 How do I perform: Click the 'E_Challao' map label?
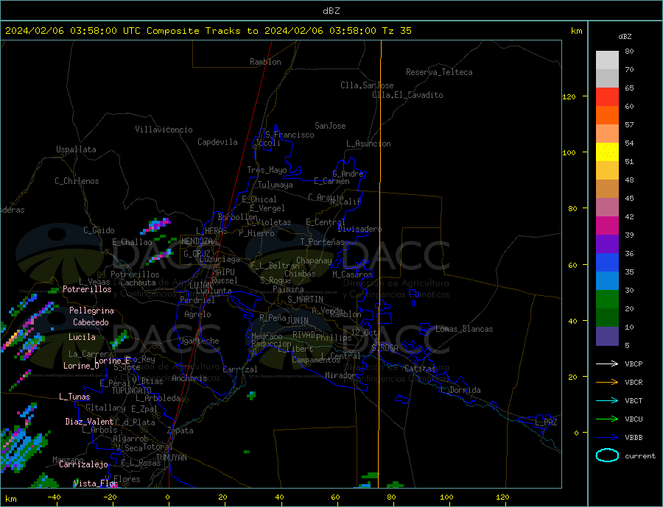pos(132,243)
